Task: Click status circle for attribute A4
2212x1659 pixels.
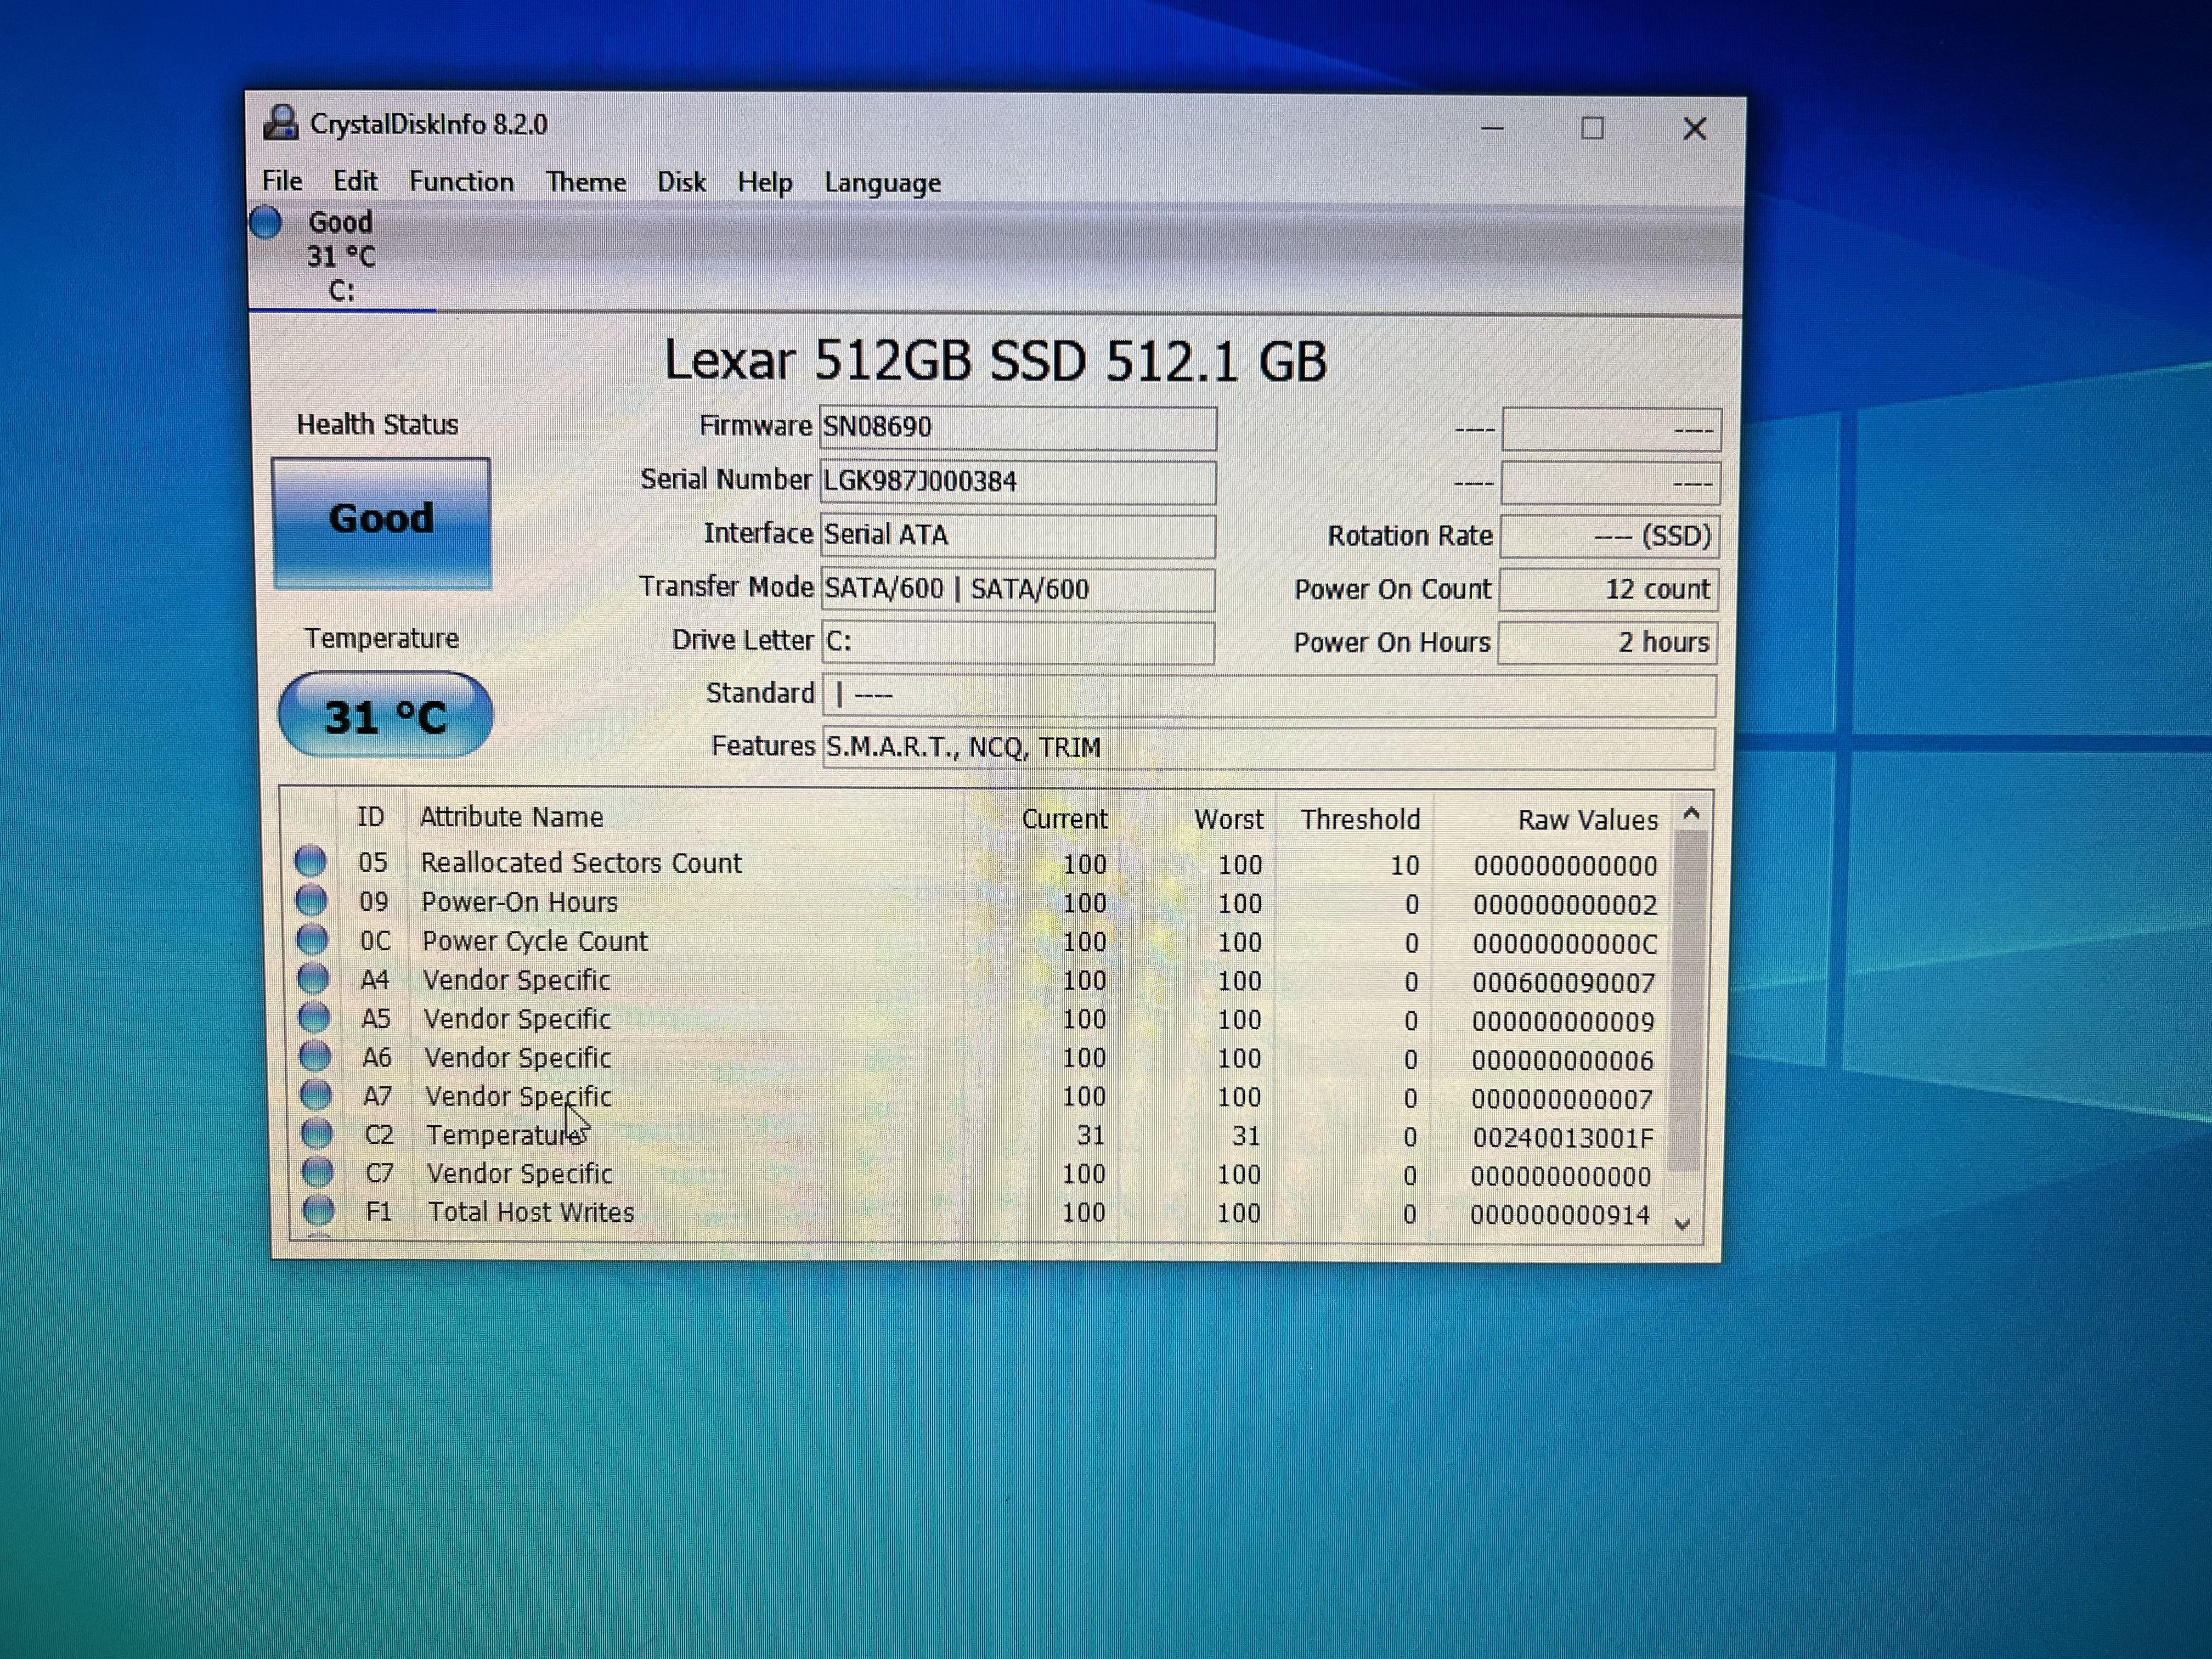Action: tap(314, 978)
